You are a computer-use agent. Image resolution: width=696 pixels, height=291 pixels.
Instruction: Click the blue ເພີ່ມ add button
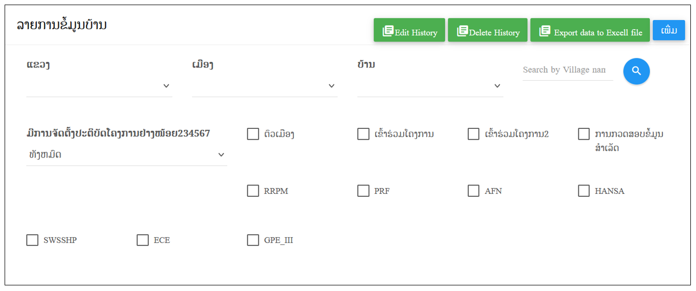pos(669,31)
